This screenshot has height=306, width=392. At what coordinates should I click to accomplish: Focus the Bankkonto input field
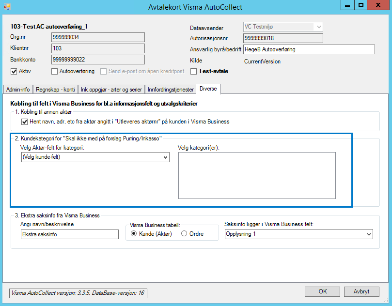pyautogui.click(x=98, y=60)
